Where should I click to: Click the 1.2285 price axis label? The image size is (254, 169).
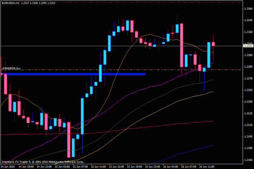point(248,67)
